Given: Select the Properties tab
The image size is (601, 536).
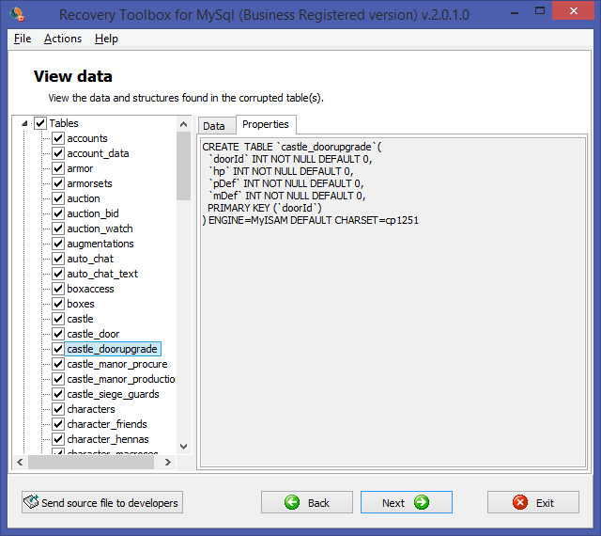Looking at the screenshot, I should pyautogui.click(x=266, y=124).
